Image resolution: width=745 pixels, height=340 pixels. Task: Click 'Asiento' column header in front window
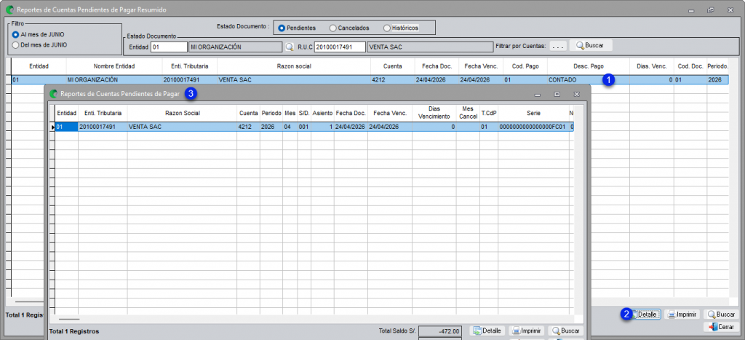coord(322,113)
